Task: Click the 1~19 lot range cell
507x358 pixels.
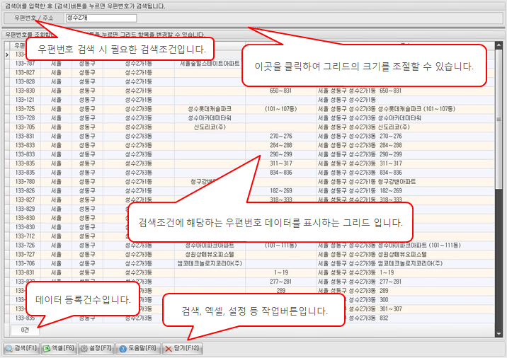Action: pyautogui.click(x=280, y=272)
